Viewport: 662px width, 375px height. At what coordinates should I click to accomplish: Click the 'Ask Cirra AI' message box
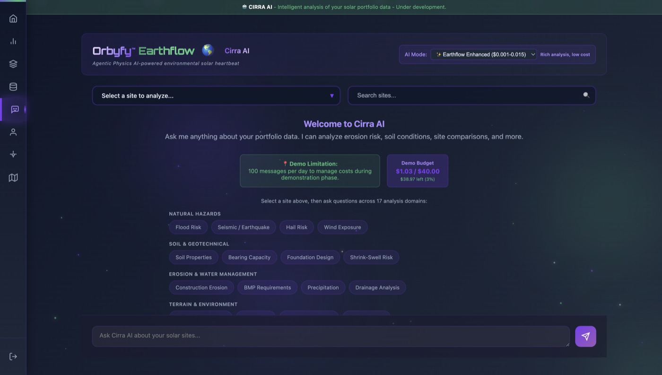(330, 336)
